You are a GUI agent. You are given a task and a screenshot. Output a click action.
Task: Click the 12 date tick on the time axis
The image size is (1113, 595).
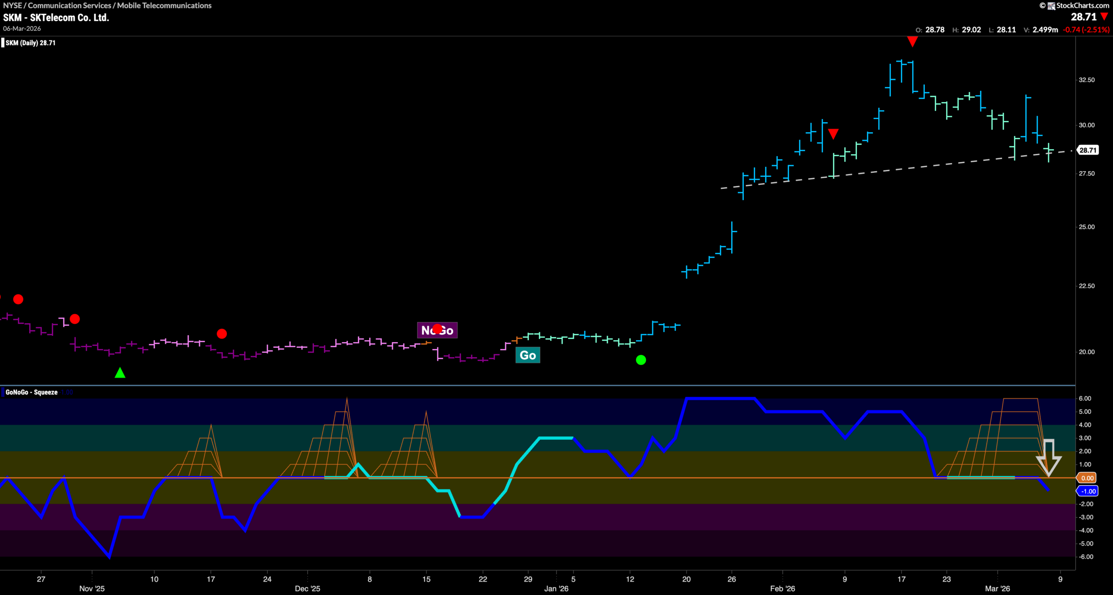click(x=630, y=579)
